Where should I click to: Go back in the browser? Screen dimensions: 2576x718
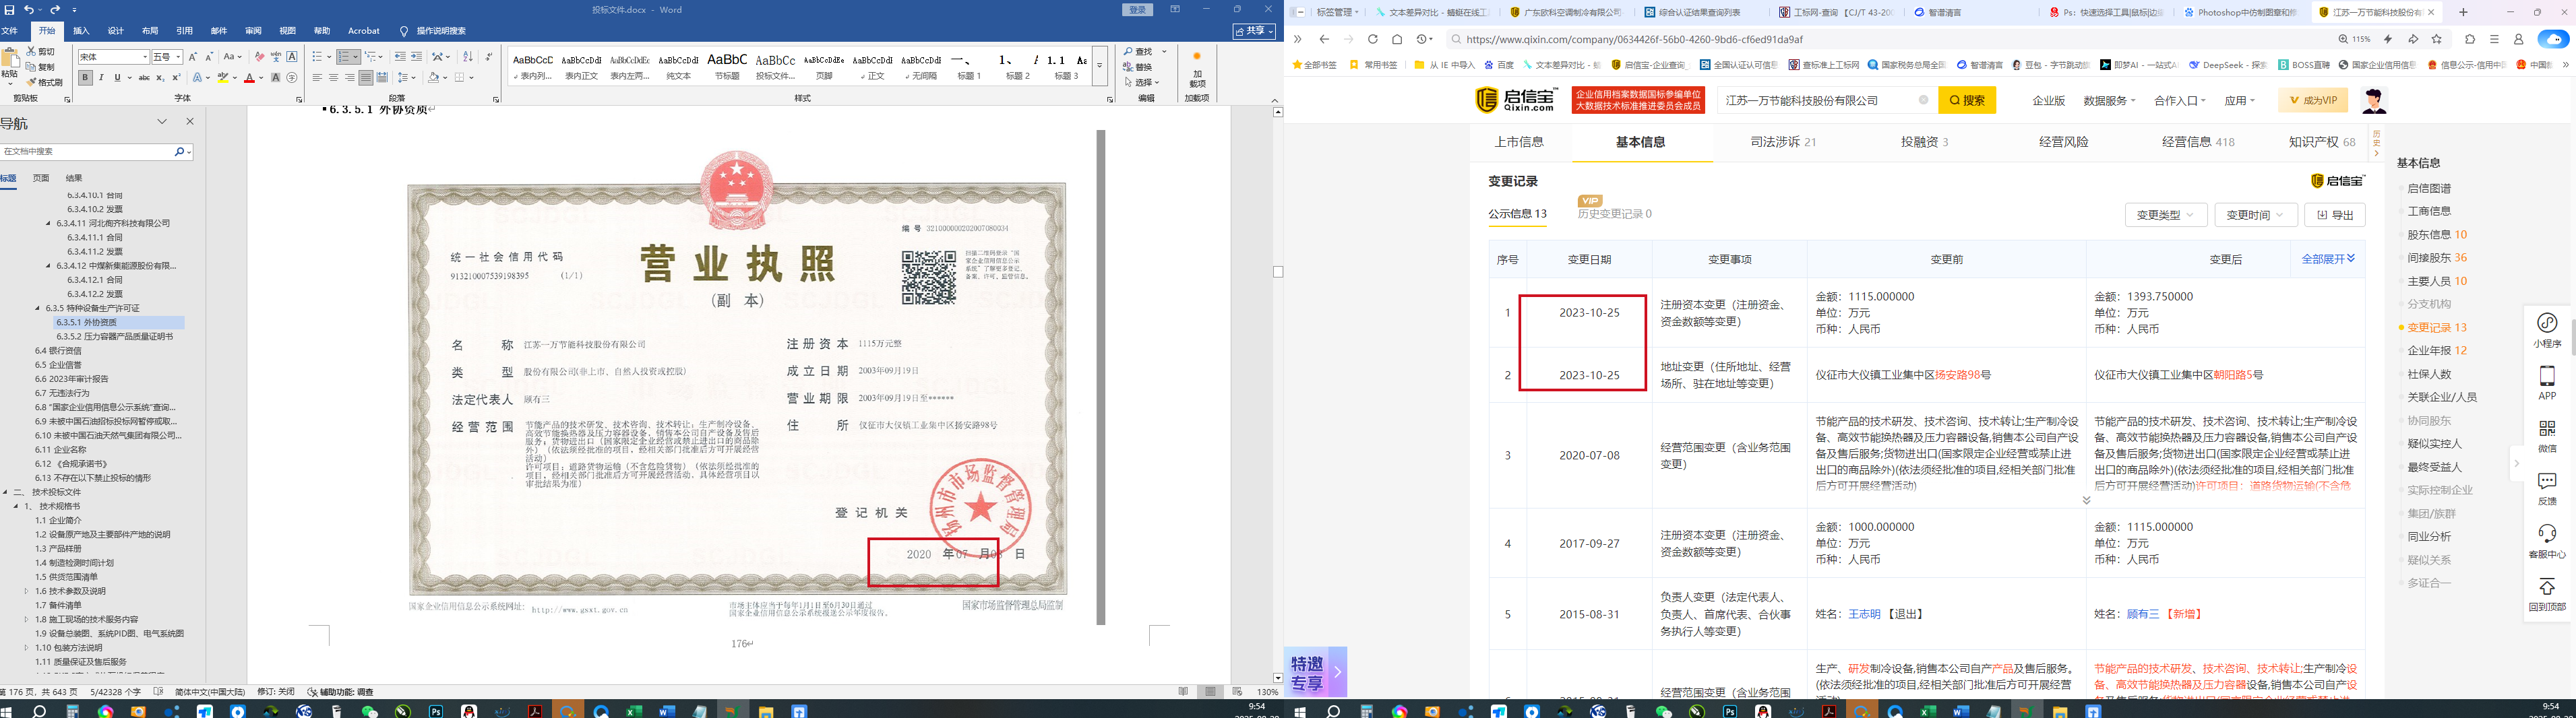pos(1324,39)
